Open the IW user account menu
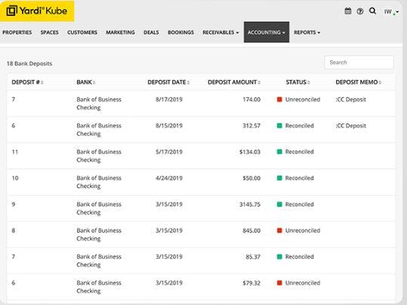This screenshot has height=305, width=407. (391, 11)
